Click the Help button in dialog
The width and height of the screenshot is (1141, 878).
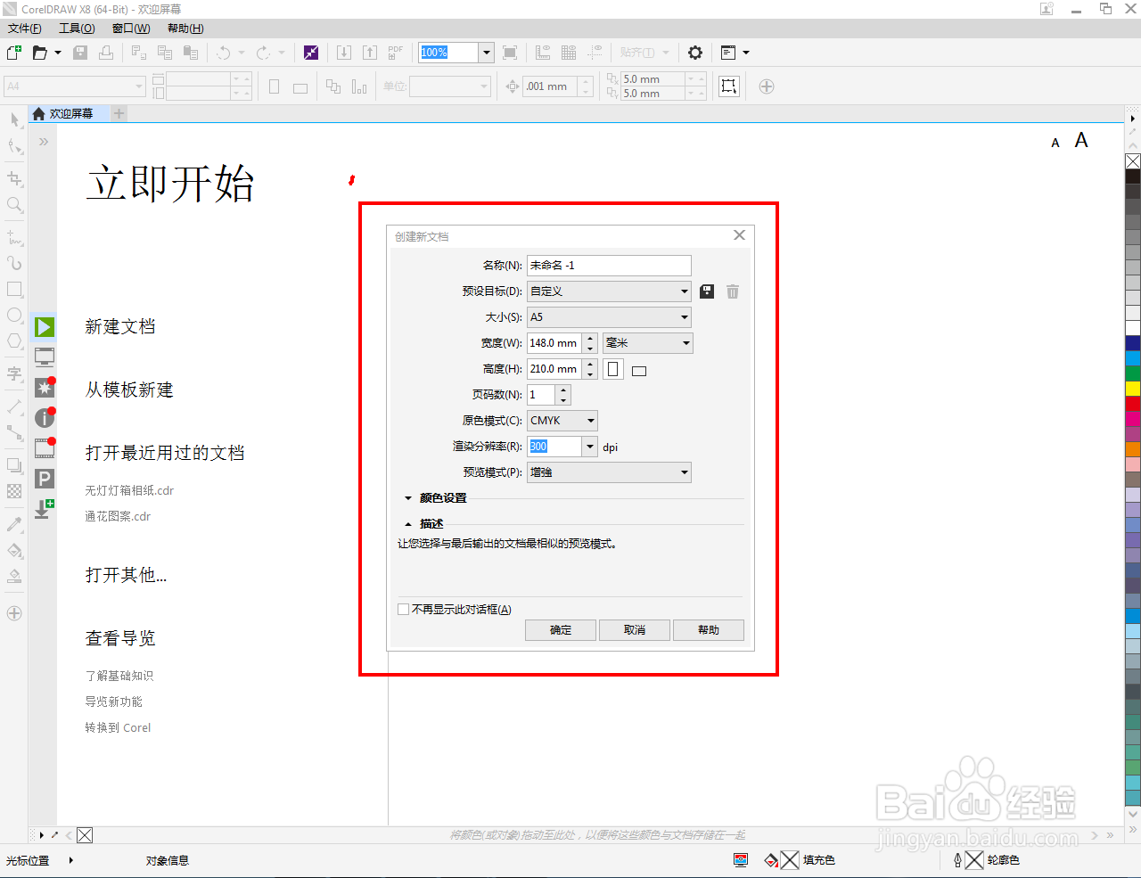(x=709, y=630)
